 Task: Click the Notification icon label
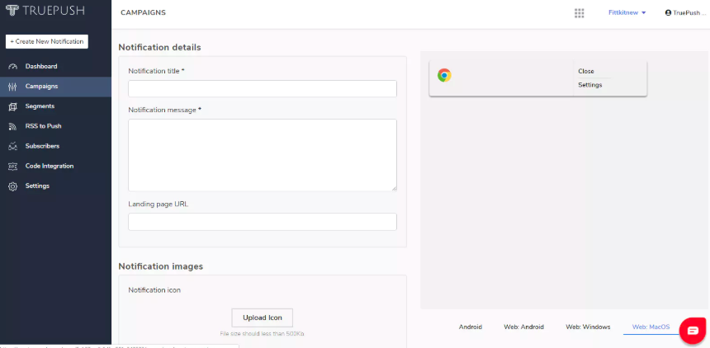[154, 290]
